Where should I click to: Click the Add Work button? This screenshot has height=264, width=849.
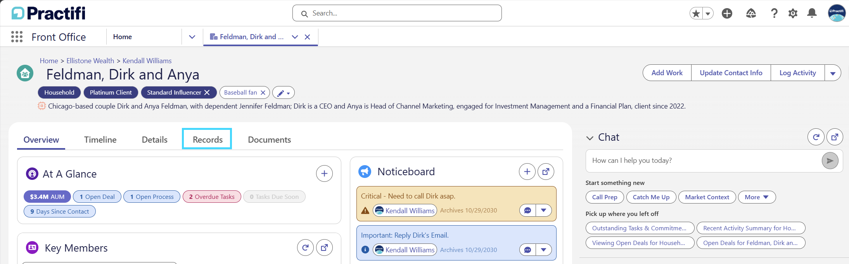(667, 73)
